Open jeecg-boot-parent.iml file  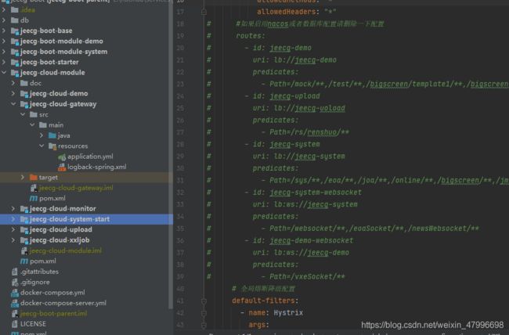pos(53,314)
